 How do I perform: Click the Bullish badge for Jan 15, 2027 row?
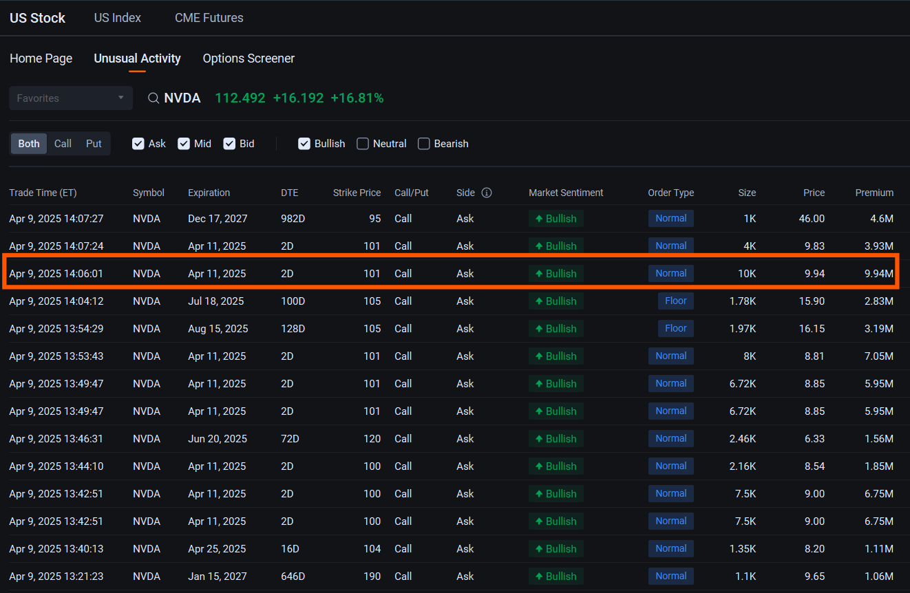tap(556, 576)
